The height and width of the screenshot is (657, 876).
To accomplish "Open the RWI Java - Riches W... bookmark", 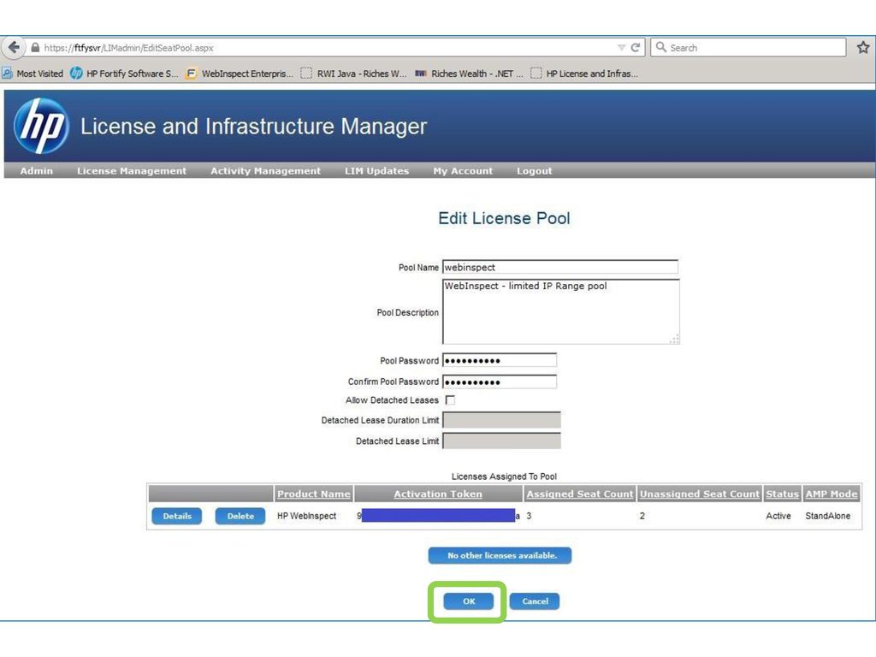I will click(353, 74).
